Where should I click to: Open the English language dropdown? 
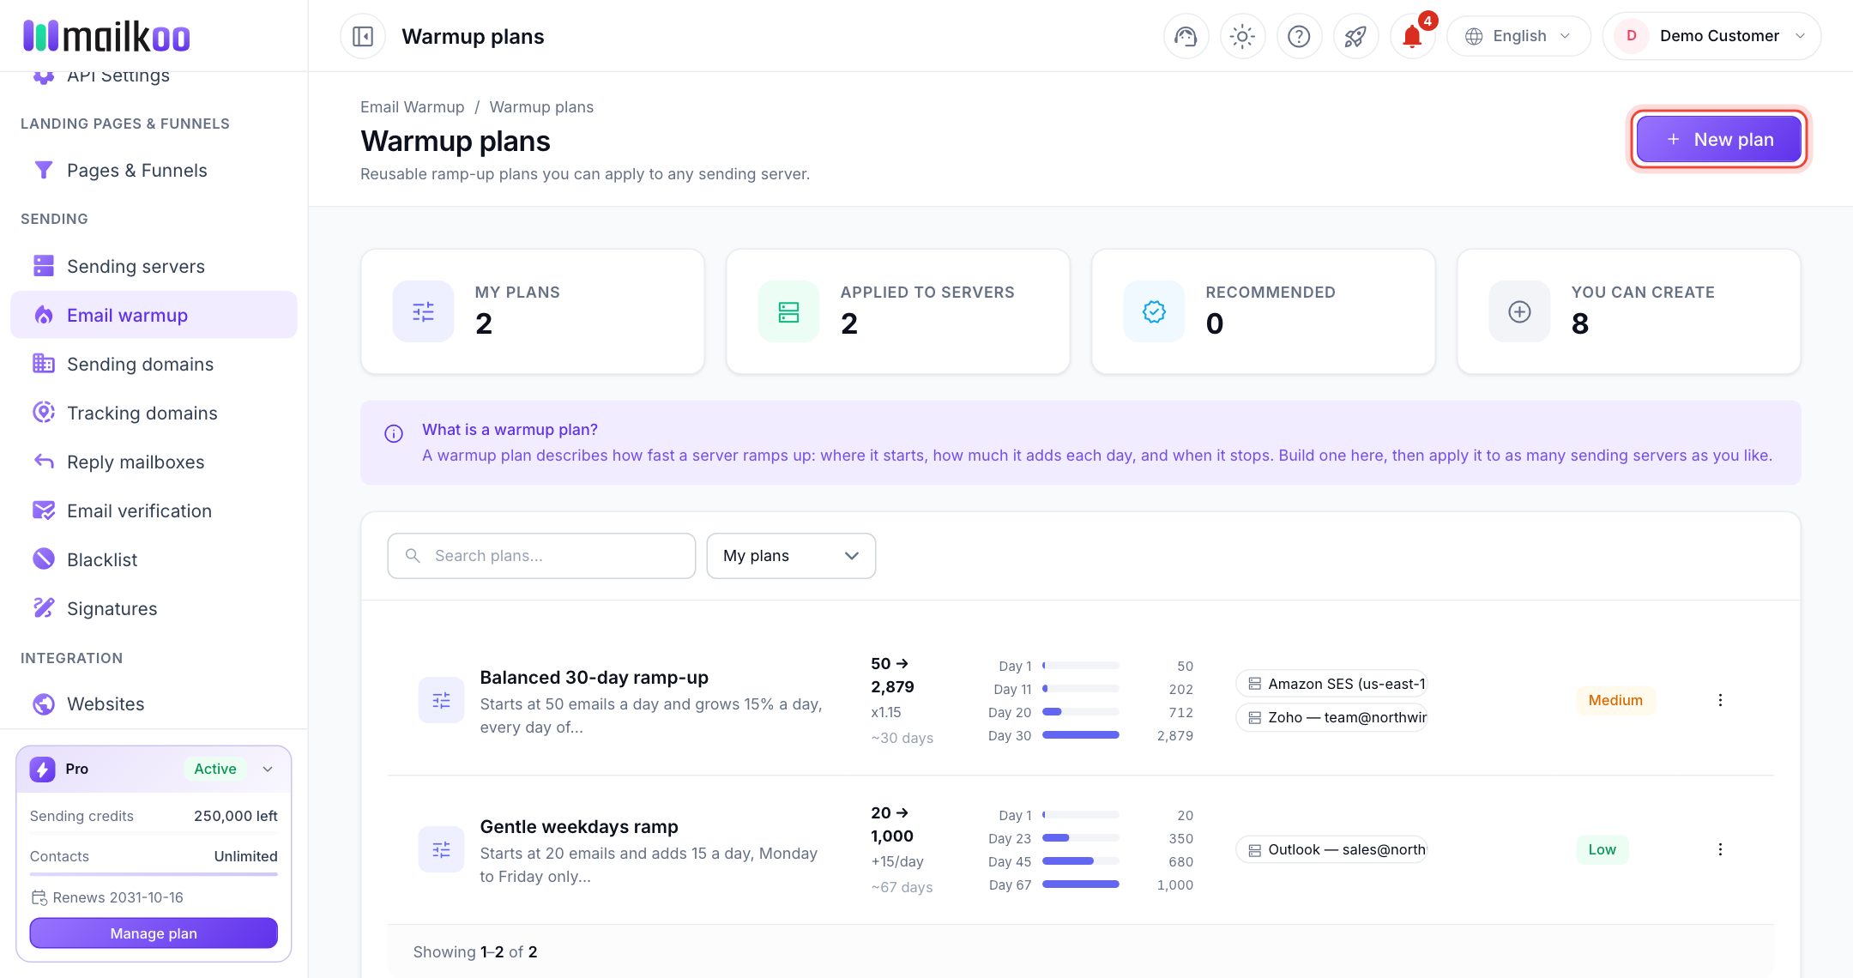[x=1518, y=36]
